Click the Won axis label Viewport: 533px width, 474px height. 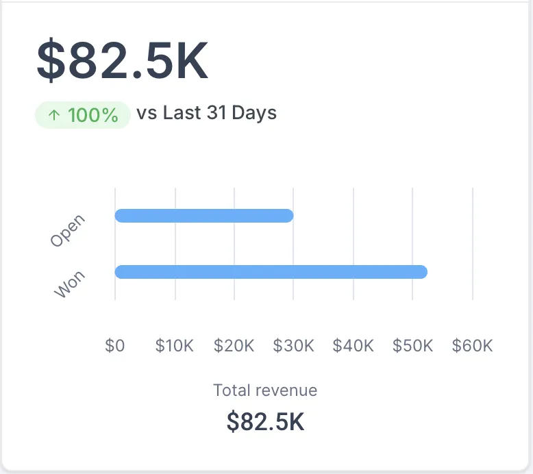pyautogui.click(x=71, y=284)
